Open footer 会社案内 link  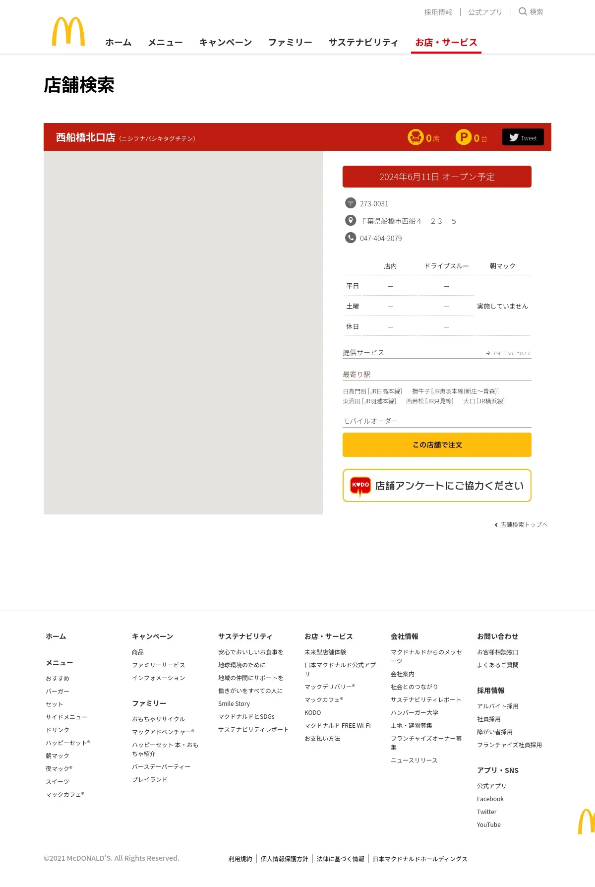pyautogui.click(x=403, y=674)
